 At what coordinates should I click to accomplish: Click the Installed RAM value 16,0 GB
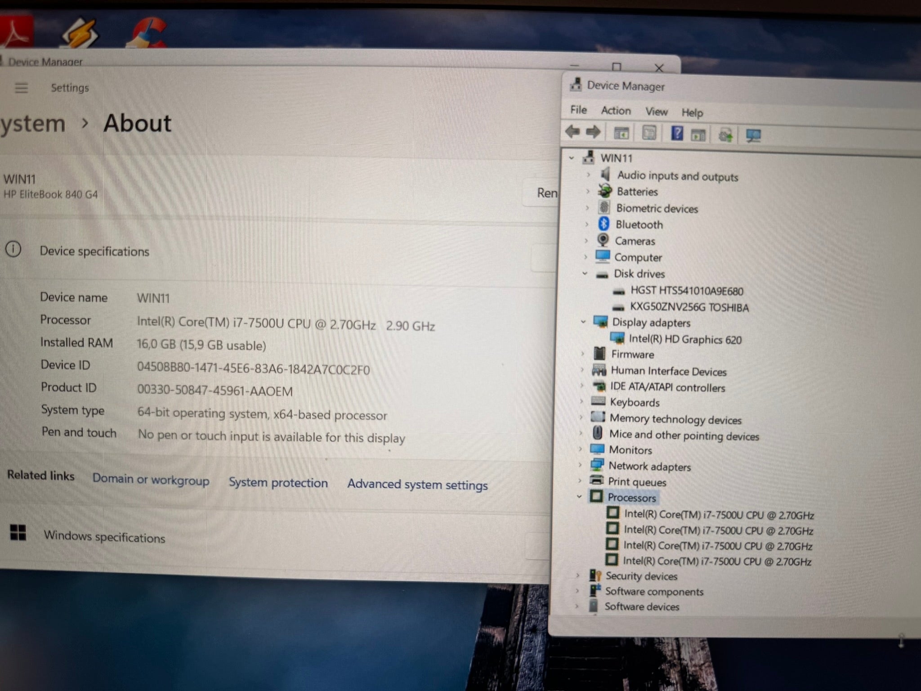coord(201,345)
